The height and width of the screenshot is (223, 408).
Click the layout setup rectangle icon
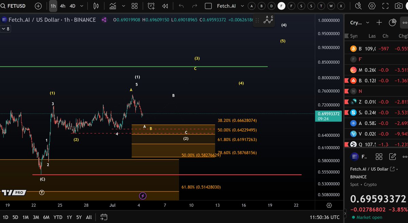coord(208,6)
